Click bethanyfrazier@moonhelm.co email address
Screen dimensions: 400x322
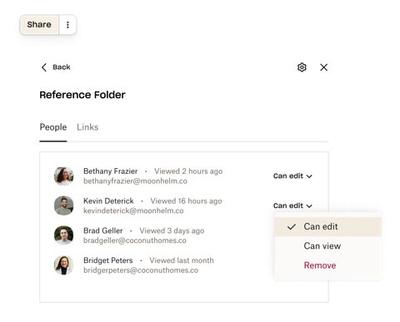135,181
